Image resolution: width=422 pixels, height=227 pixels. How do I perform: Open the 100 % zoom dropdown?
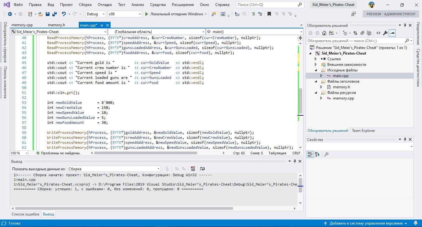click(x=19, y=153)
